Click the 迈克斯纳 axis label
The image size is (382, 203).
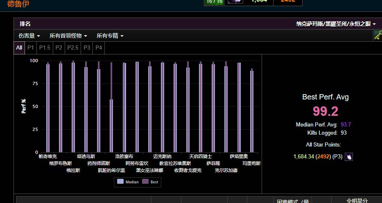coord(162,156)
